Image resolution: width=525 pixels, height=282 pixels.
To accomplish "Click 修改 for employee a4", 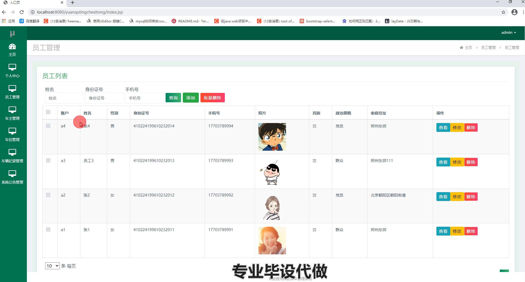I will [457, 127].
